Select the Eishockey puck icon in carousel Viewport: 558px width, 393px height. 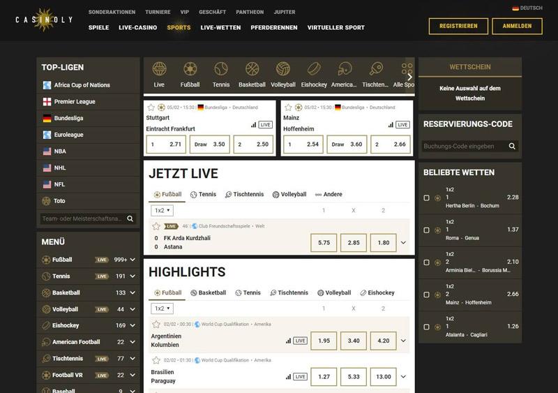pos(314,69)
